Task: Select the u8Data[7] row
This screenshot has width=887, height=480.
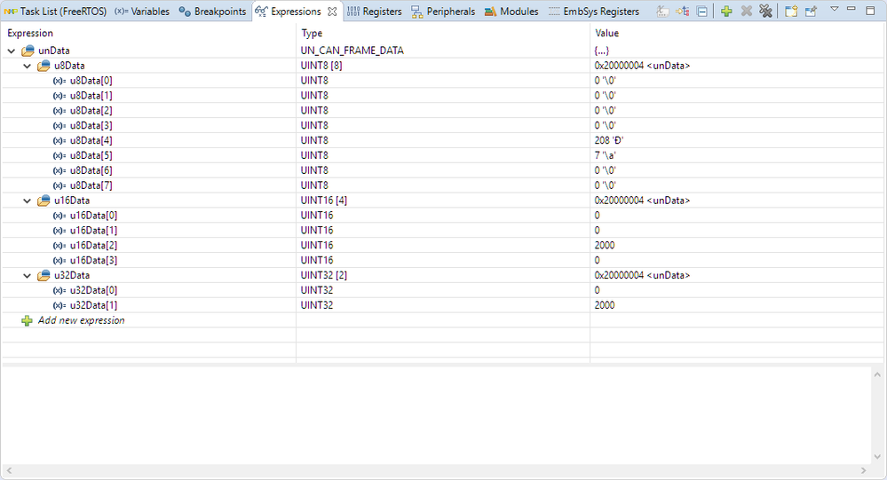Action: pos(444,185)
